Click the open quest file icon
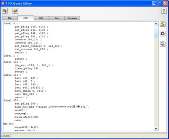 click(x=5, y=11)
